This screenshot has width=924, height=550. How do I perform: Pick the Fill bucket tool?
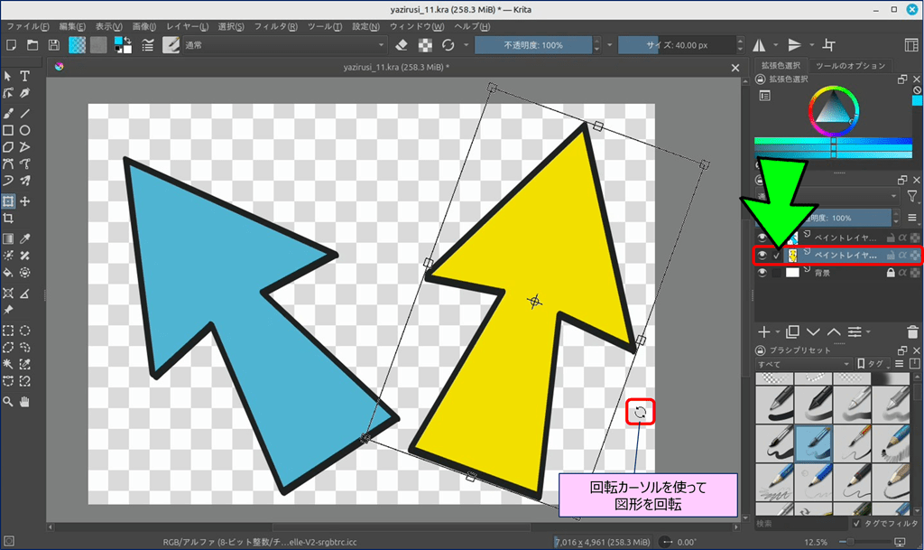(8, 272)
